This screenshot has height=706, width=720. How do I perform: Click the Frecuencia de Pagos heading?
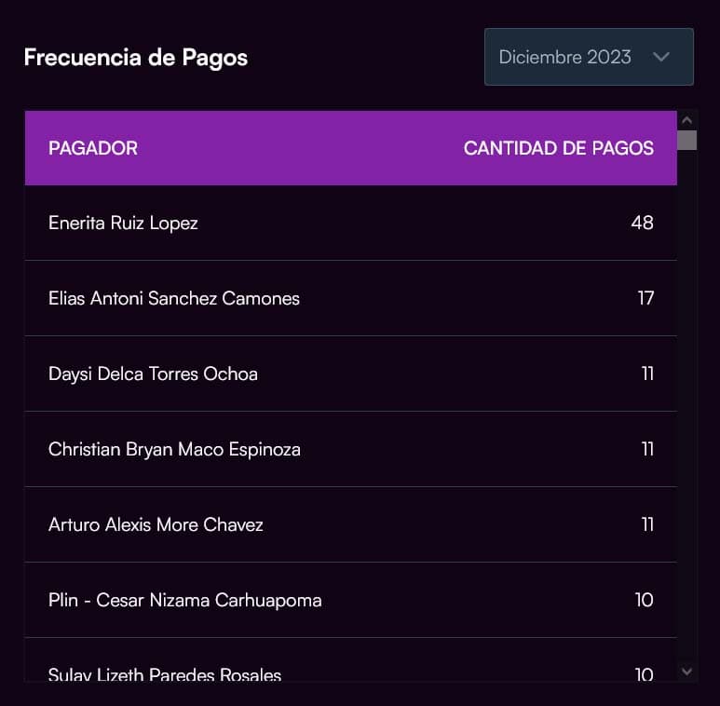[x=136, y=57]
